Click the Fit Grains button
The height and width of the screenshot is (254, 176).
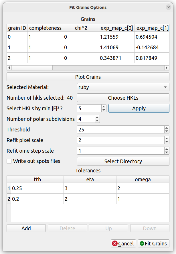(x=153, y=243)
